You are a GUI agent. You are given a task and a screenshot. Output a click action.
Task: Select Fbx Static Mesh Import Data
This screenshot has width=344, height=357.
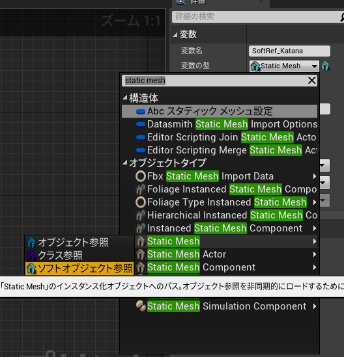click(220, 176)
